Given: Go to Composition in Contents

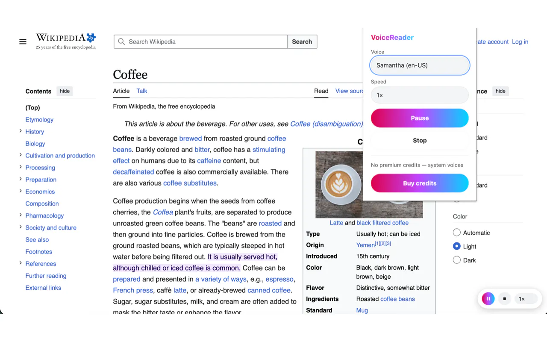Looking at the screenshot, I should [x=42, y=203].
